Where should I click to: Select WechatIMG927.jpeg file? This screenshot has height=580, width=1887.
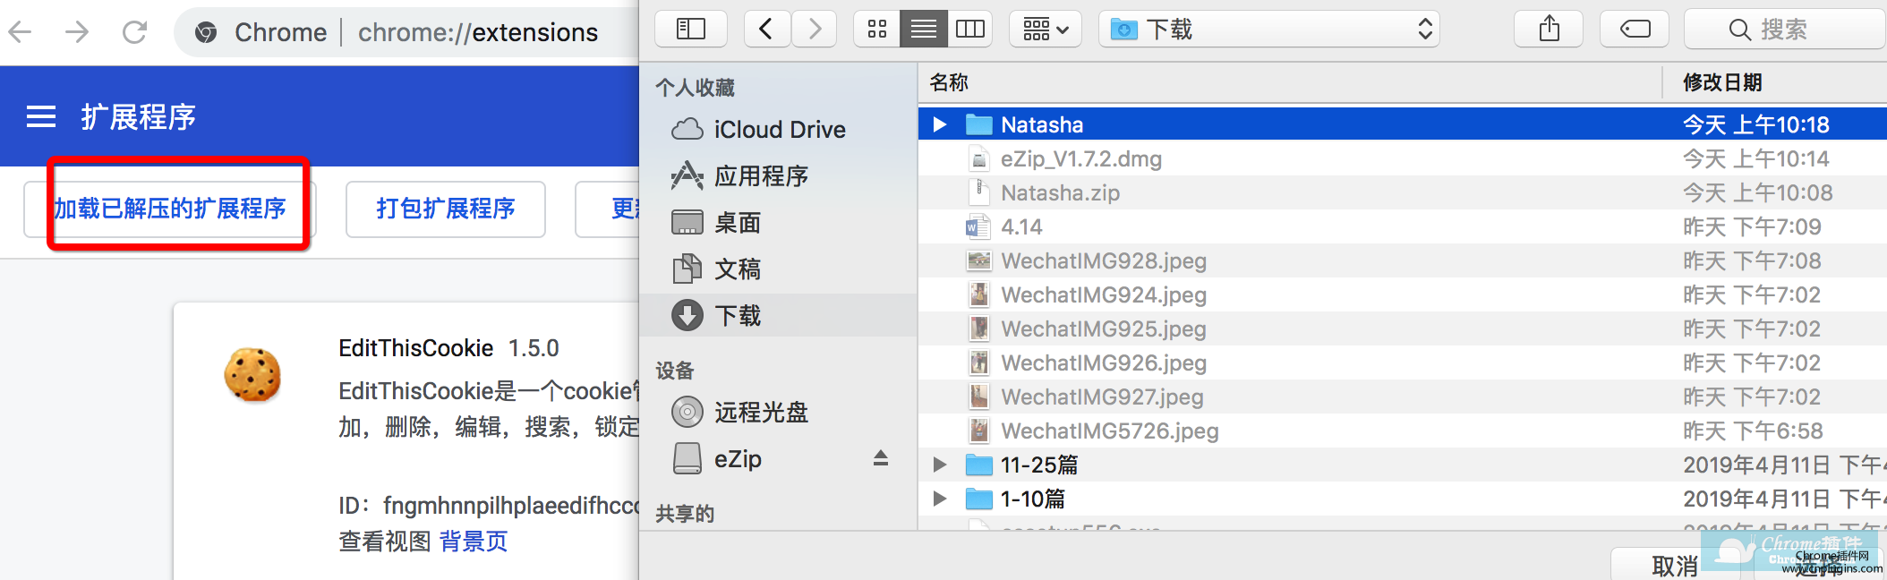[1403, 397]
